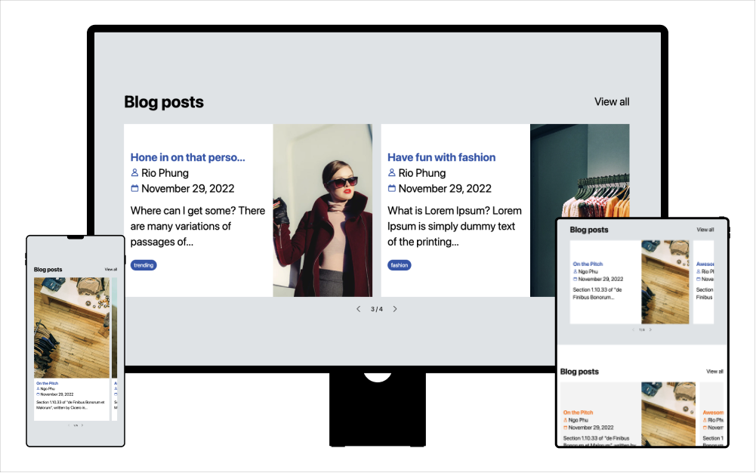Open the orange On the Pitch title on tablet
This screenshot has height=473, width=756.
[x=578, y=413]
